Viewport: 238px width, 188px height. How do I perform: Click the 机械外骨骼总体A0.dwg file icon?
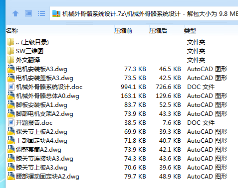click(x=11, y=95)
